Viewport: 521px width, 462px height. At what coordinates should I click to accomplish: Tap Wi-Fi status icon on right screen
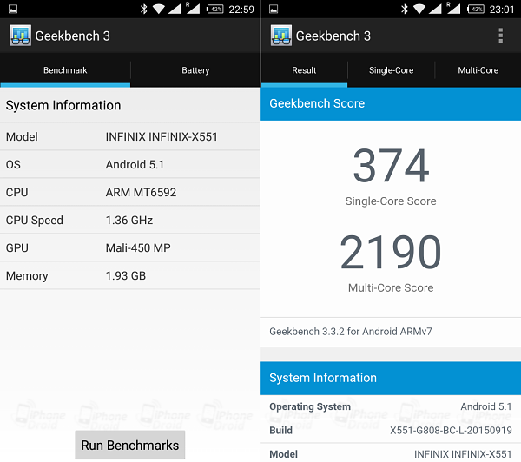click(x=419, y=9)
